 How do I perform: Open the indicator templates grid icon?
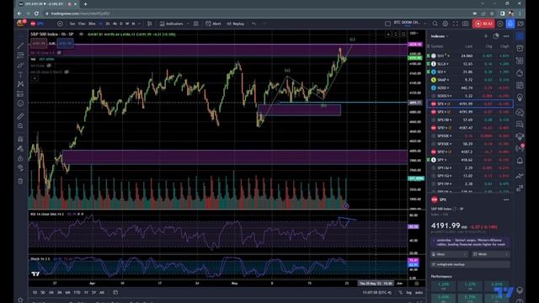196,24
